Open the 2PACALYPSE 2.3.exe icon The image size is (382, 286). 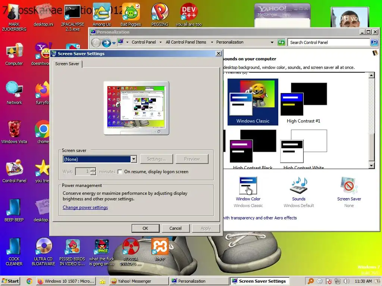[x=73, y=17]
